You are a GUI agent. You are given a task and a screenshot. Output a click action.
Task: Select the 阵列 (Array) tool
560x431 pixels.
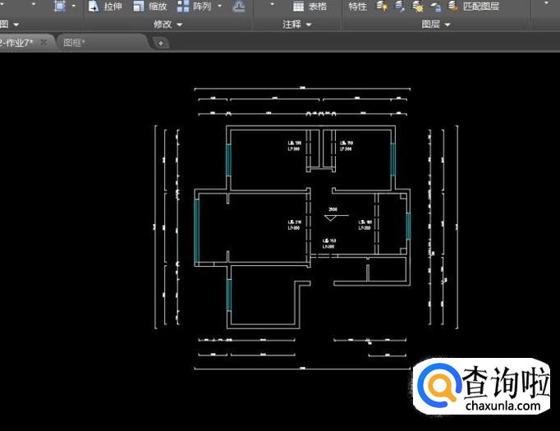[x=195, y=7]
